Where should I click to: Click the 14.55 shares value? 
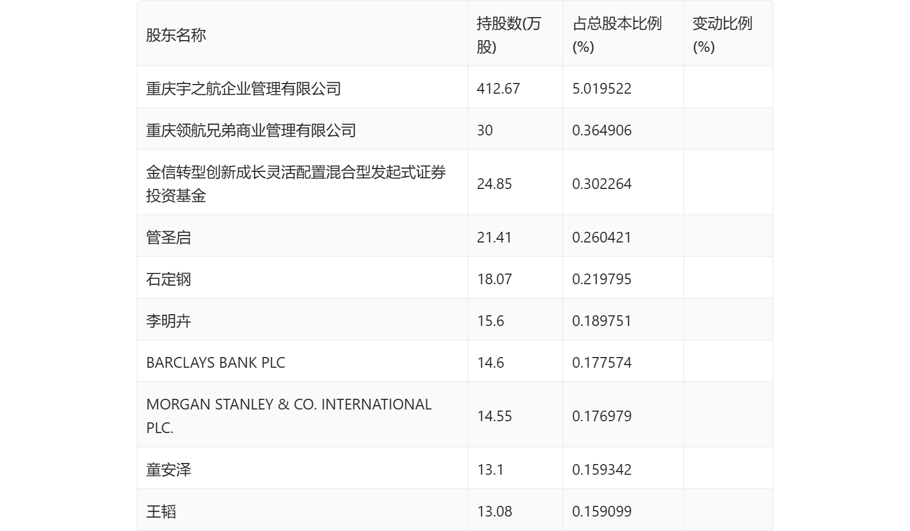(495, 416)
